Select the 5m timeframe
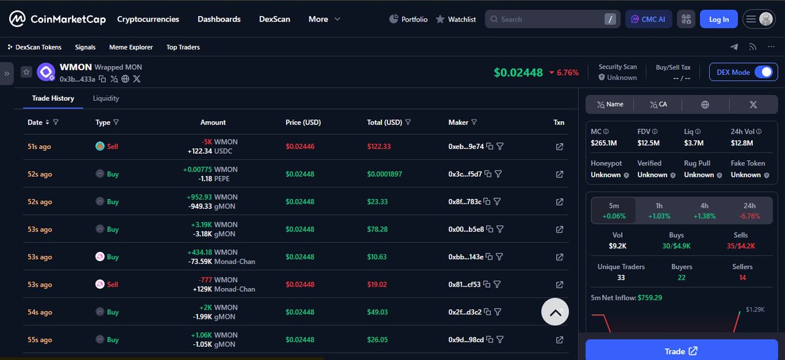Screen dimensions: 785x360 click(x=614, y=210)
